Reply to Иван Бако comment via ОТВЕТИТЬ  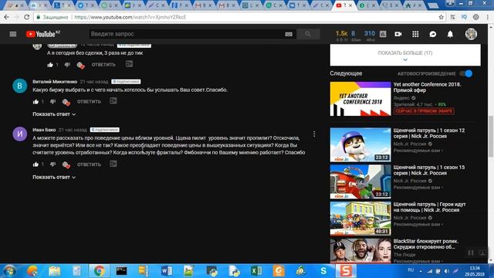tap(90, 164)
